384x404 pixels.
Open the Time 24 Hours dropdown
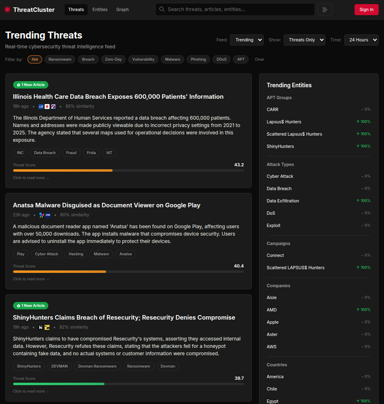(x=361, y=40)
